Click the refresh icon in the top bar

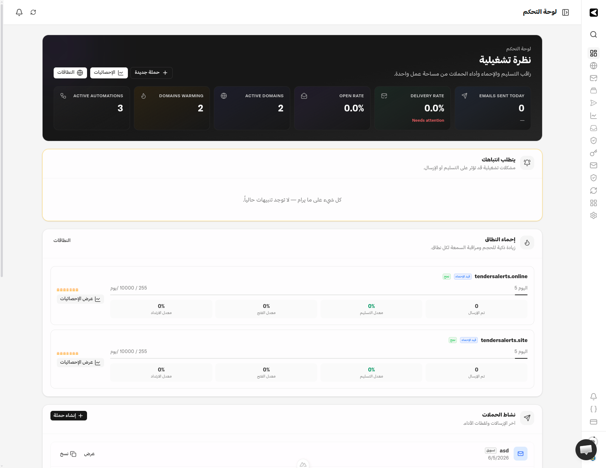(33, 12)
